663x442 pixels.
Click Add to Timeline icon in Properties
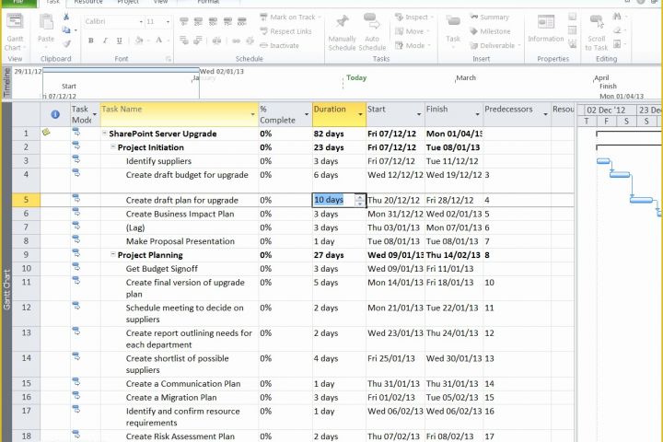tap(572, 43)
